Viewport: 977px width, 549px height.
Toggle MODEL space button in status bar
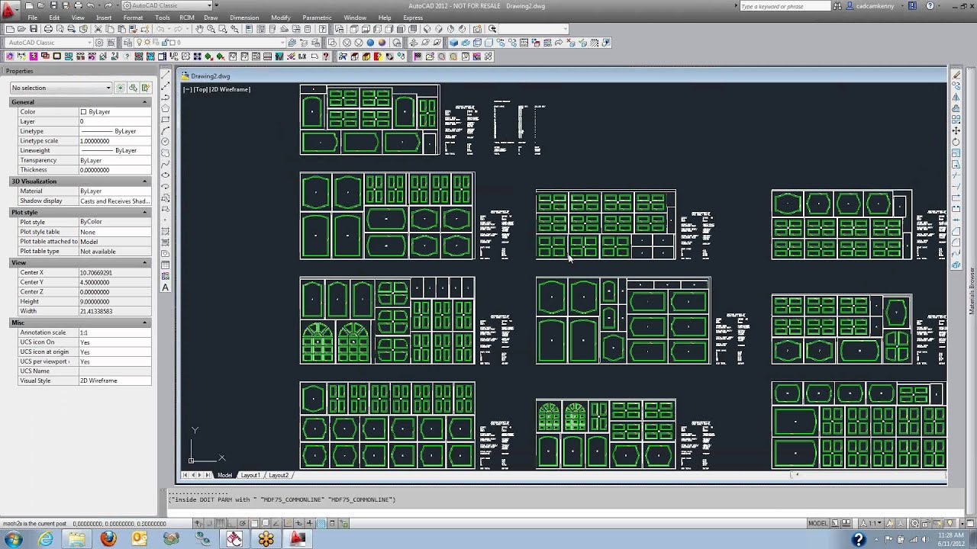(817, 523)
